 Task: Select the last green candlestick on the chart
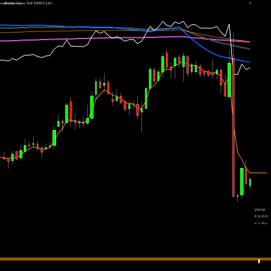250,182
